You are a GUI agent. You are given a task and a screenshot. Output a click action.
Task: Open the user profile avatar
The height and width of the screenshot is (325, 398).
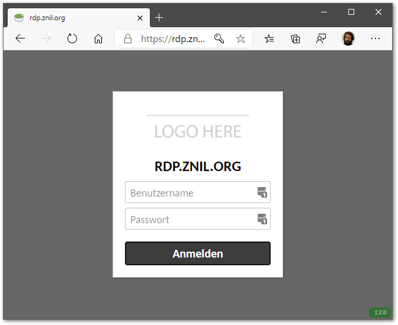348,39
